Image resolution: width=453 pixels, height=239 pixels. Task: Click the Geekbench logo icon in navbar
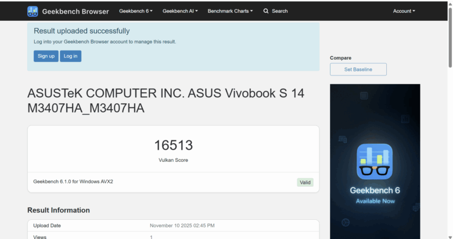click(x=33, y=11)
